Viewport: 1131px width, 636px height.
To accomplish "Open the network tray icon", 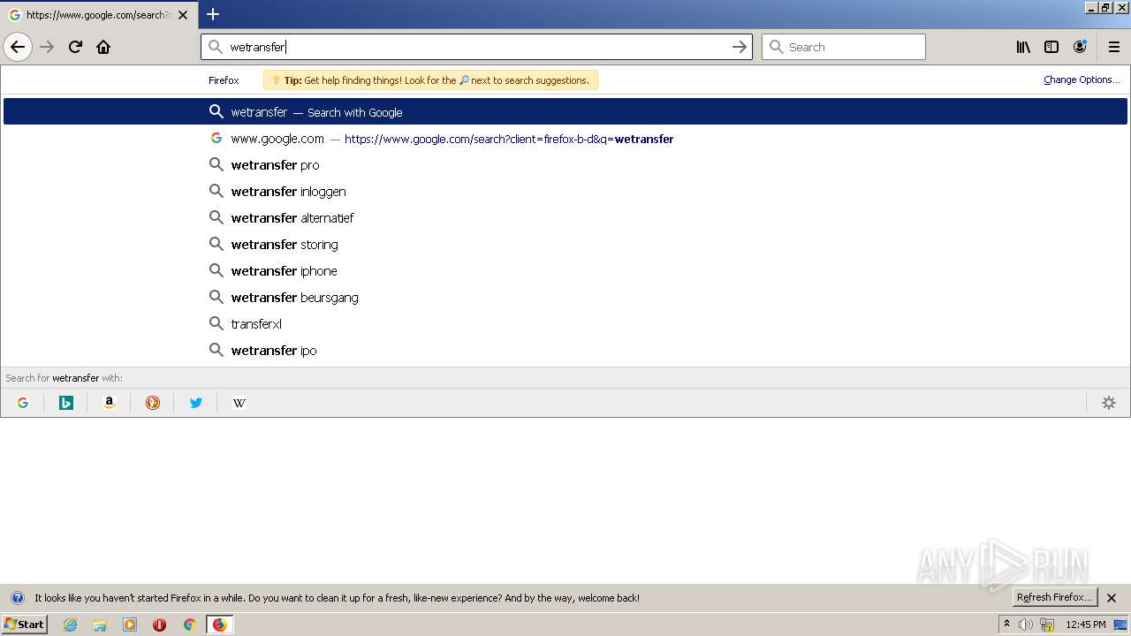I will point(1047,625).
